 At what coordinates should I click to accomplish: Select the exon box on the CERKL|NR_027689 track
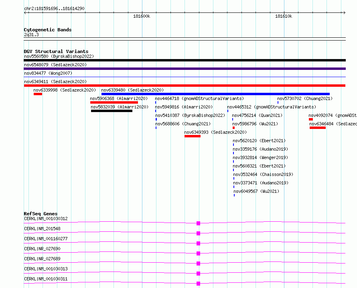tap(198, 263)
